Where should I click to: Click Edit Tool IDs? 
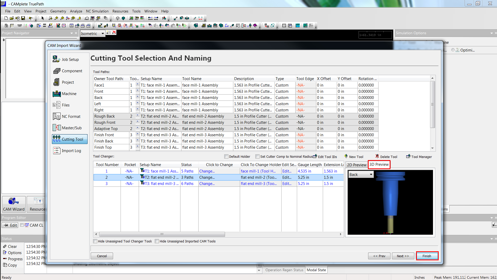(325, 156)
